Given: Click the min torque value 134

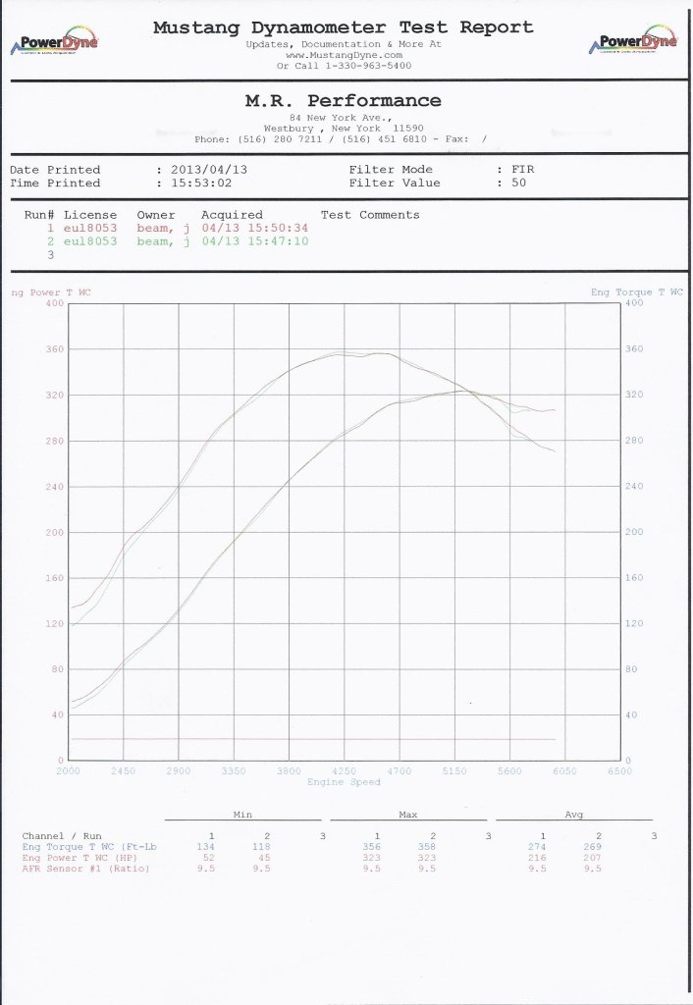Looking at the screenshot, I should pos(205,847).
